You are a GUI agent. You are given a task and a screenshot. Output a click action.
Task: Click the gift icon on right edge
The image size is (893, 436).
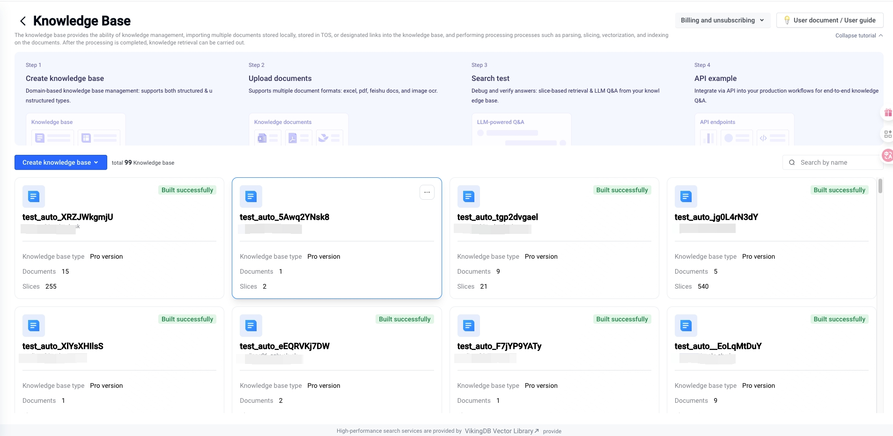[887, 113]
